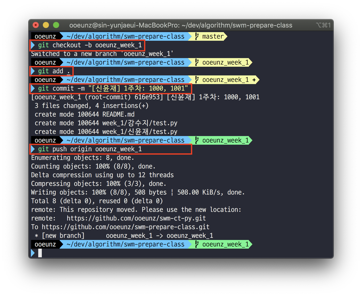
Task: Click the week_1/강수지/test.py line
Action: [106, 123]
